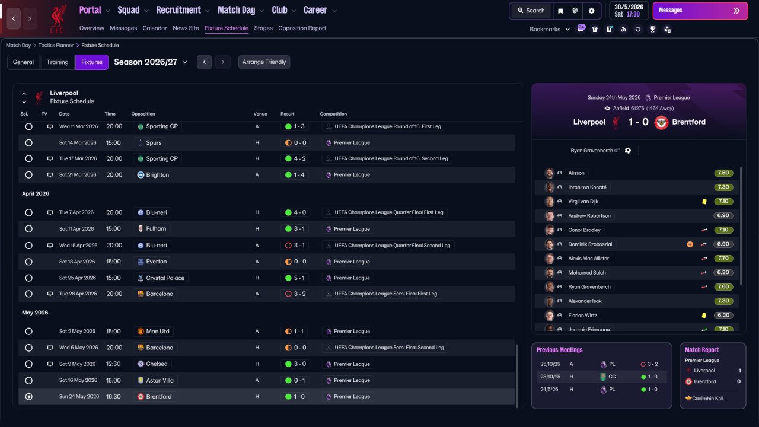
Task: Open the trophy competitions bookmark icon
Action: coord(653,29)
